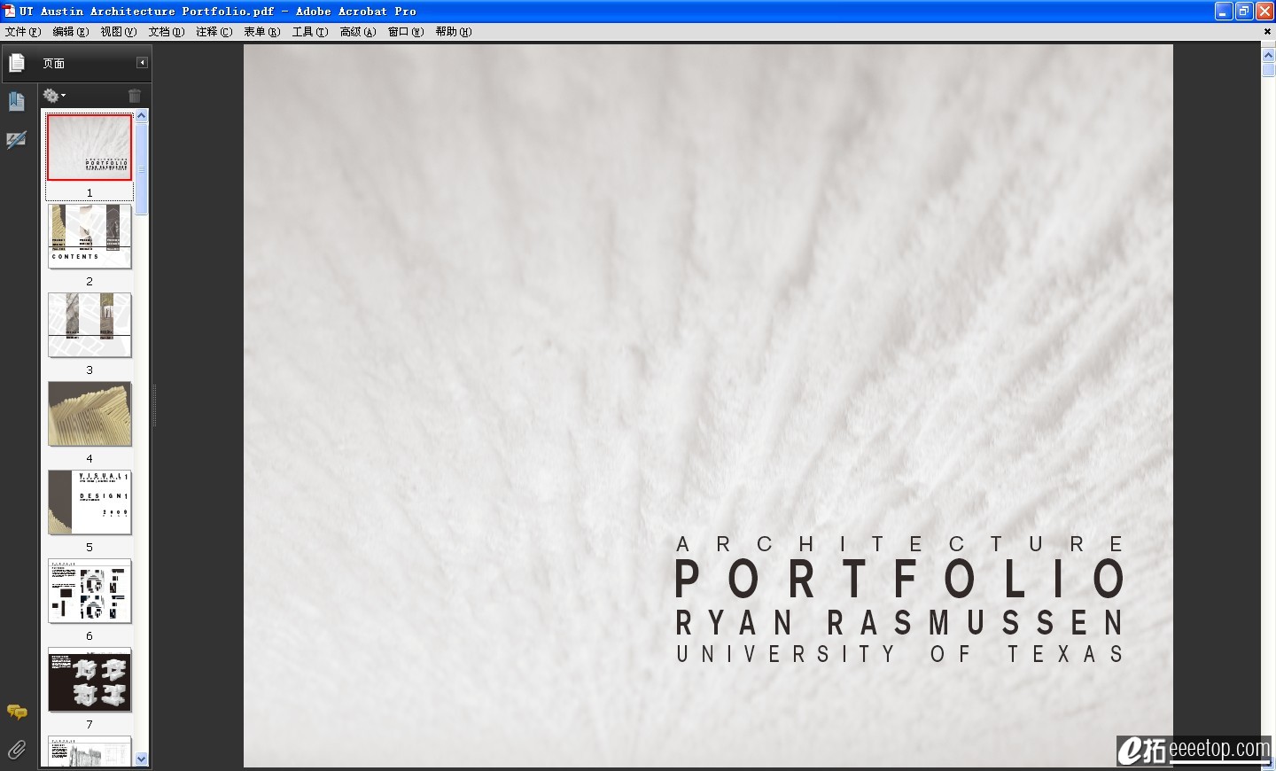Image resolution: width=1276 pixels, height=771 pixels.
Task: Collapse the Pages navigation panel
Action: pyautogui.click(x=142, y=63)
